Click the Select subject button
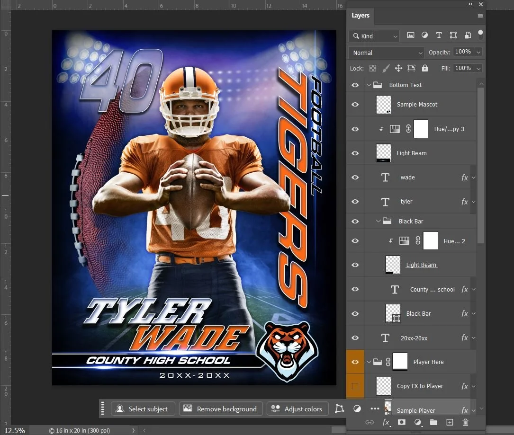Image resolution: width=514 pixels, height=435 pixels. coord(143,408)
